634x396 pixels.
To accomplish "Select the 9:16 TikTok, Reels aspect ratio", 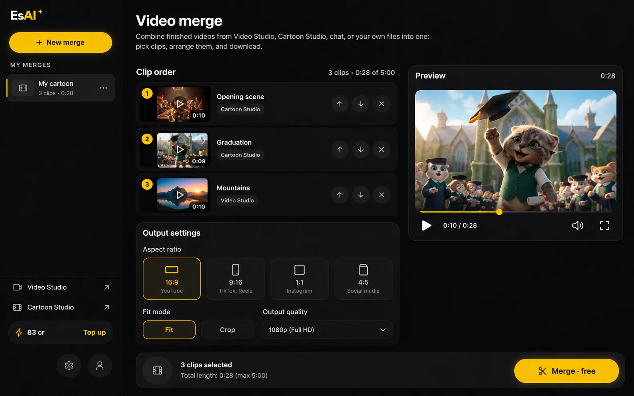I will click(x=236, y=279).
